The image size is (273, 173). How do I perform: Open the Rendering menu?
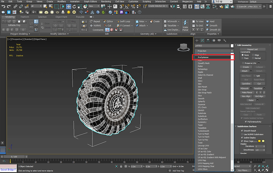coord(106,2)
